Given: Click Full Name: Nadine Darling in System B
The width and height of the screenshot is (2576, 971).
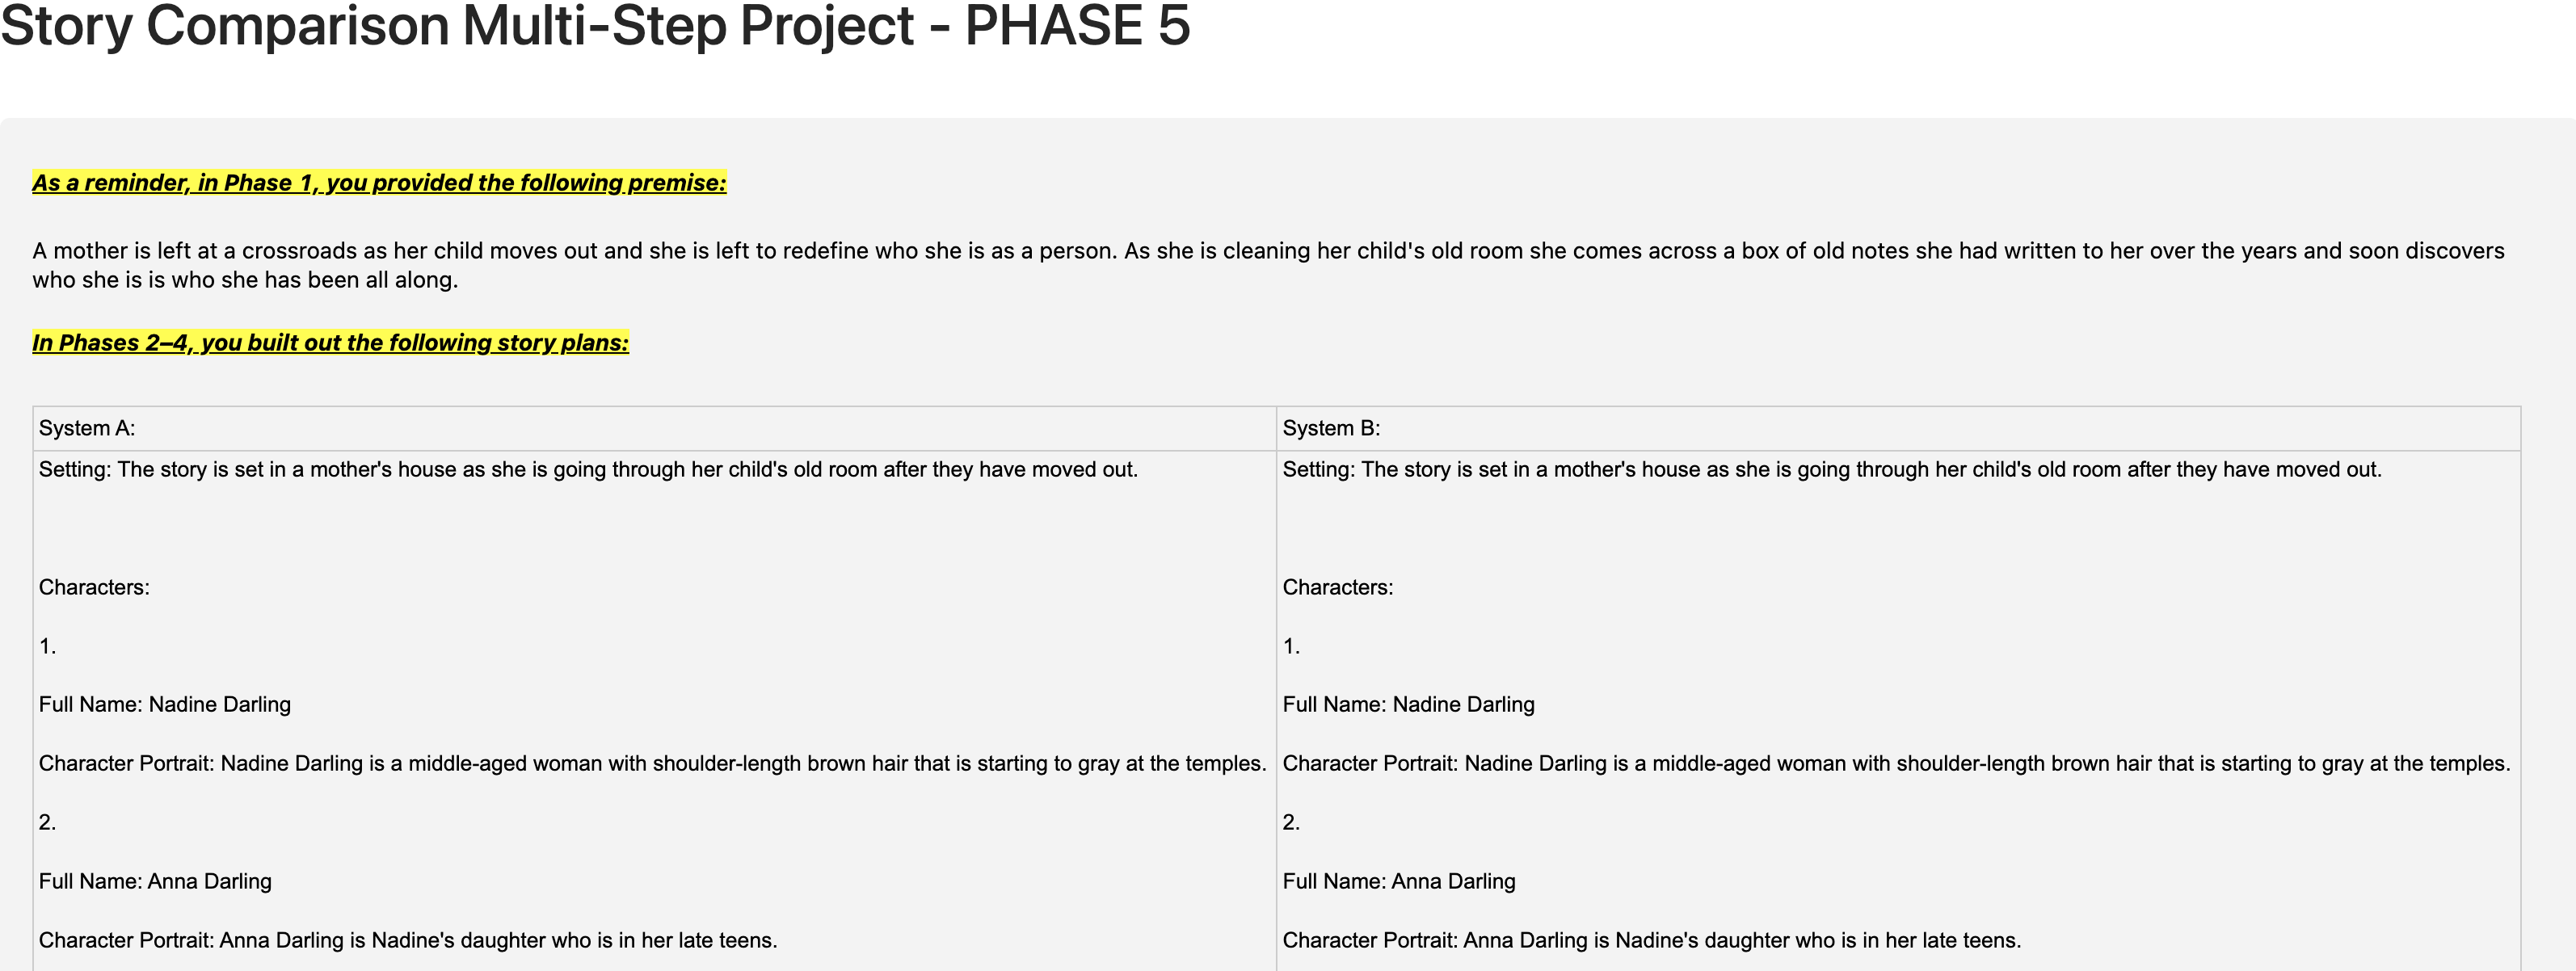Looking at the screenshot, I should [1409, 705].
